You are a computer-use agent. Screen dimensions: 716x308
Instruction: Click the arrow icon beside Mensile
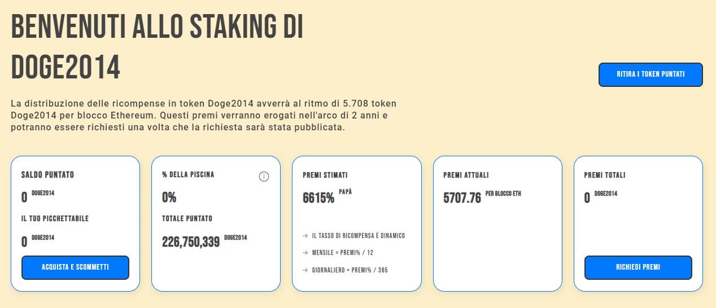pyautogui.click(x=305, y=253)
